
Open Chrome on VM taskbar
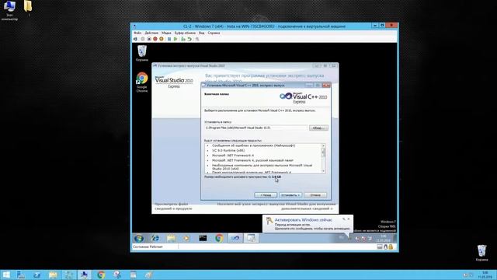tap(219, 238)
